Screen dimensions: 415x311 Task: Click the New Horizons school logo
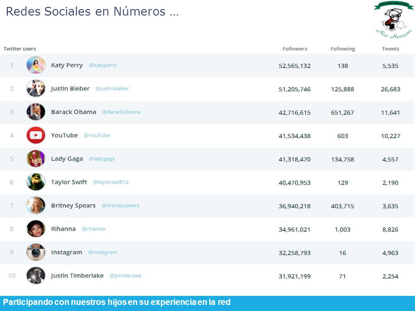point(393,20)
